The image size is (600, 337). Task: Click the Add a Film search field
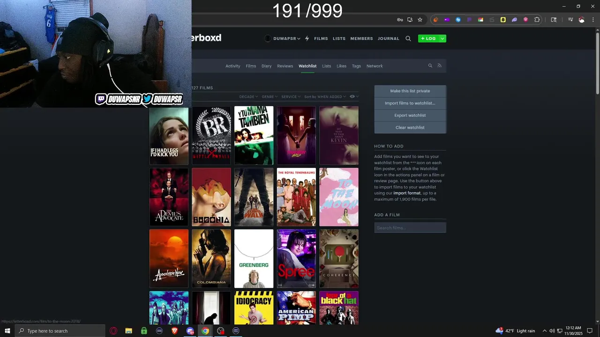pos(410,228)
